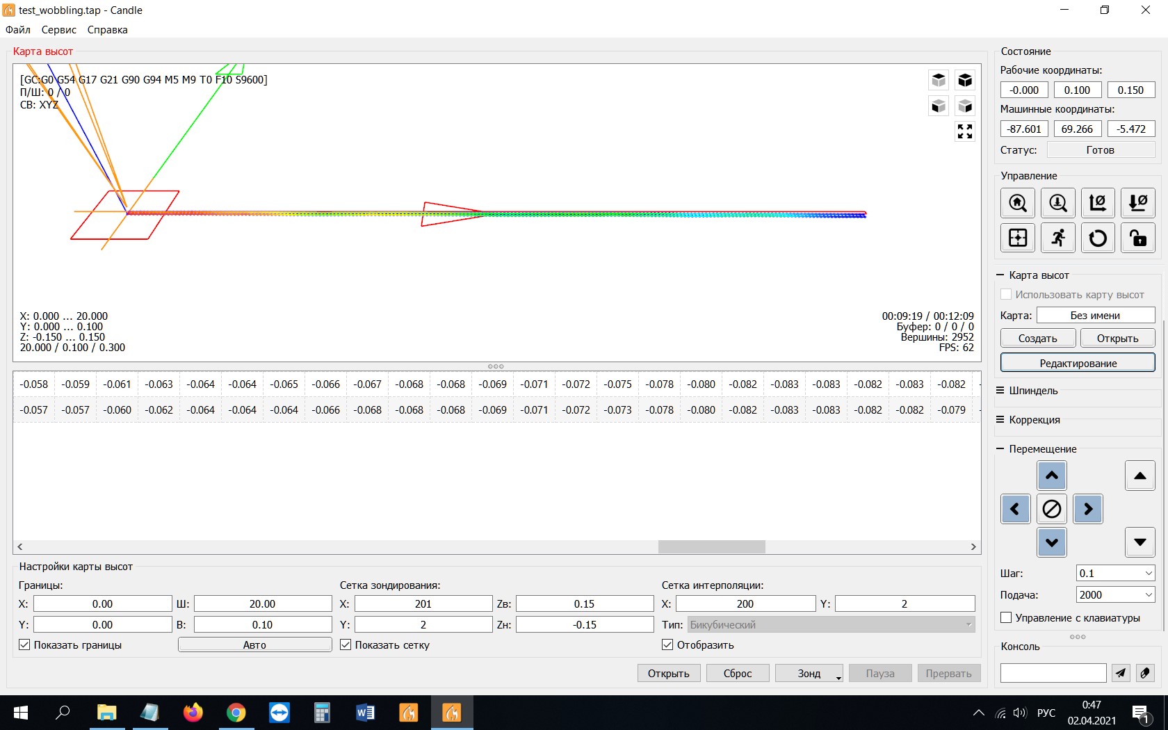Click the table scrollbar right arrow
Screen dimensions: 1168x730
[x=973, y=547]
